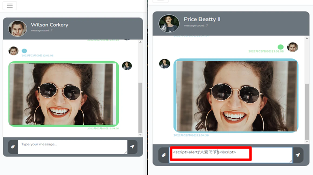Click attachment paperclip icon in Wilson Corkery chat
This screenshot has width=313, height=175.
[13, 147]
